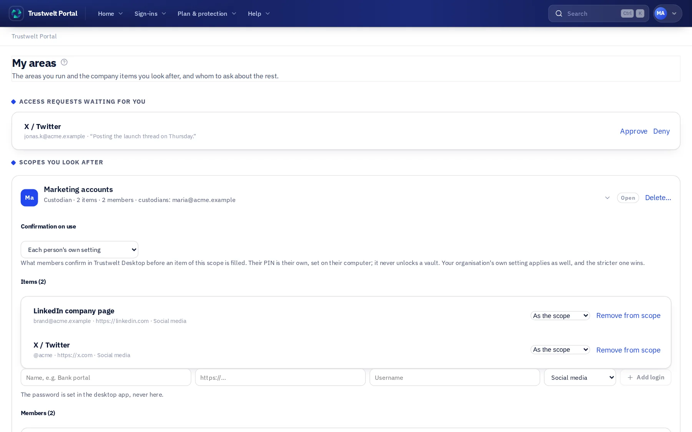This screenshot has width=692, height=432.
Task: Click the https:// URL input field
Action: point(280,377)
